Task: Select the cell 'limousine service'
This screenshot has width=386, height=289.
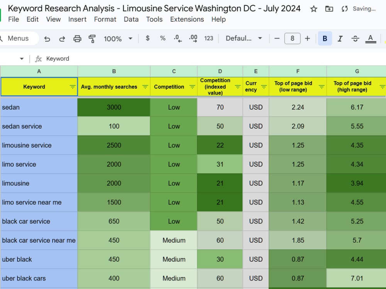Action: [x=39, y=145]
